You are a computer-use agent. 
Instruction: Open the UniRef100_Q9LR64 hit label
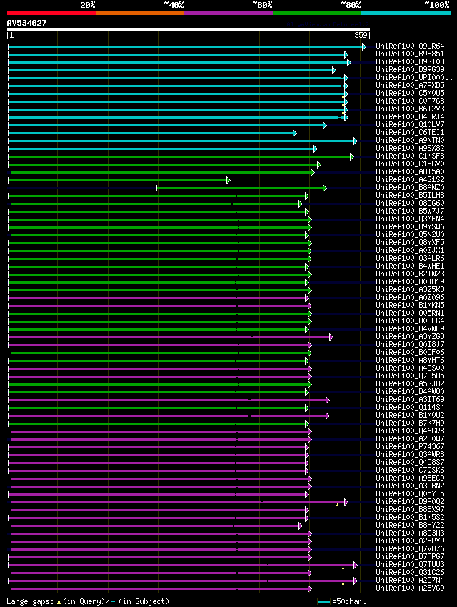[x=410, y=46]
